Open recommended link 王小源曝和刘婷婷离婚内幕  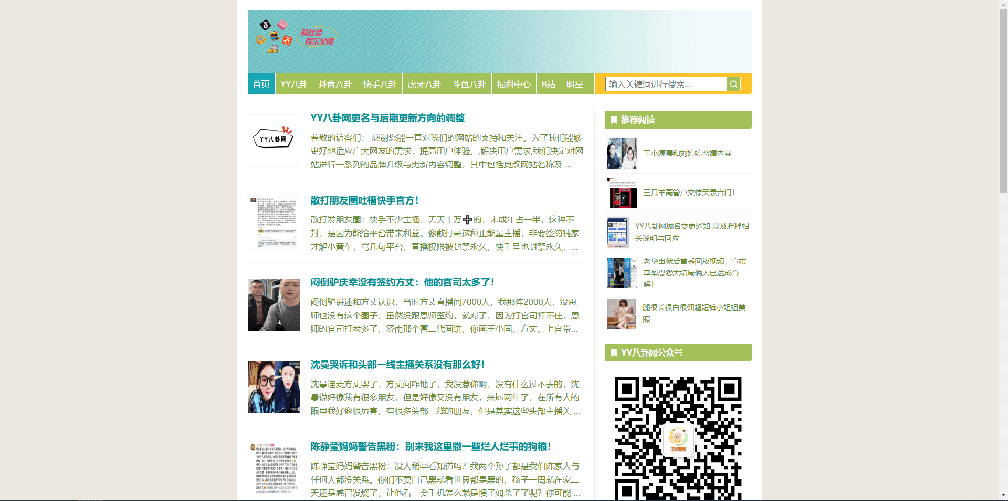click(x=687, y=153)
